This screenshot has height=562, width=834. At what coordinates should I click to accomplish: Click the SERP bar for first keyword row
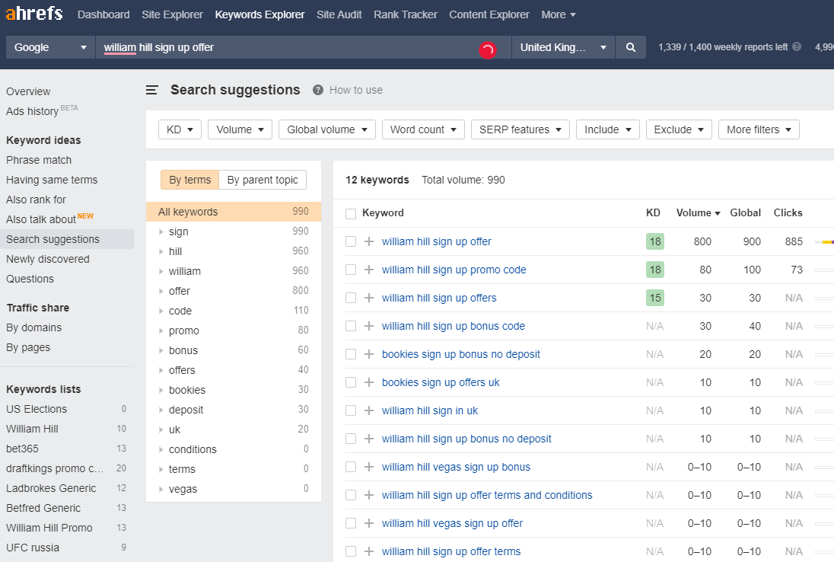pyautogui.click(x=824, y=241)
